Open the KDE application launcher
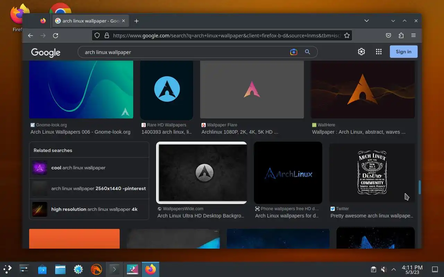This screenshot has width=444, height=277. point(8,269)
